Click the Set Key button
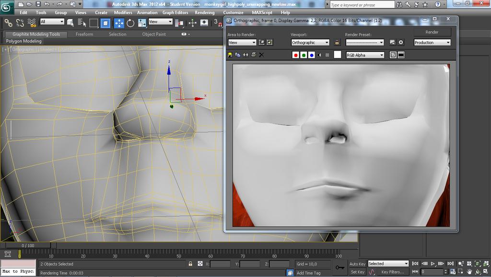491x277 pixels. point(357,272)
